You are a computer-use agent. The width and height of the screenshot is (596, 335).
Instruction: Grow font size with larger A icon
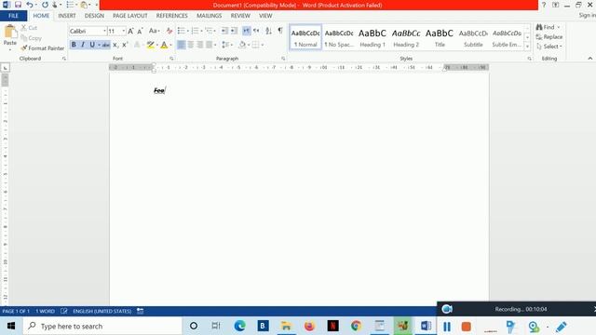pyautogui.click(x=130, y=31)
